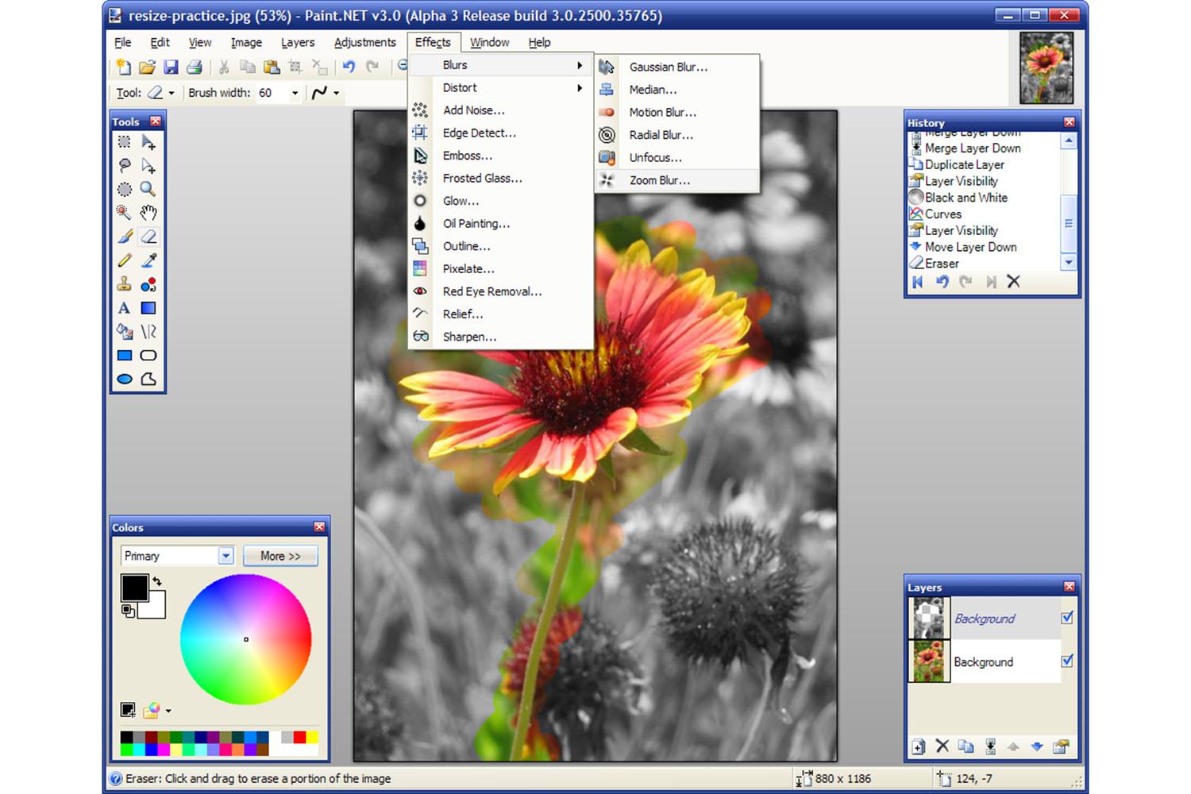Viewport: 1191px width, 794px height.
Task: Expand the Tool chooser dropdown
Action: tap(171, 93)
